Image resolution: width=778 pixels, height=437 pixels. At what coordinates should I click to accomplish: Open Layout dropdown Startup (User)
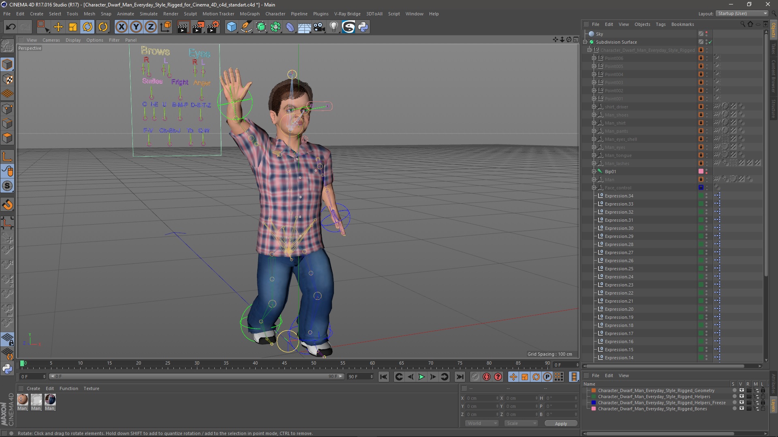click(742, 13)
